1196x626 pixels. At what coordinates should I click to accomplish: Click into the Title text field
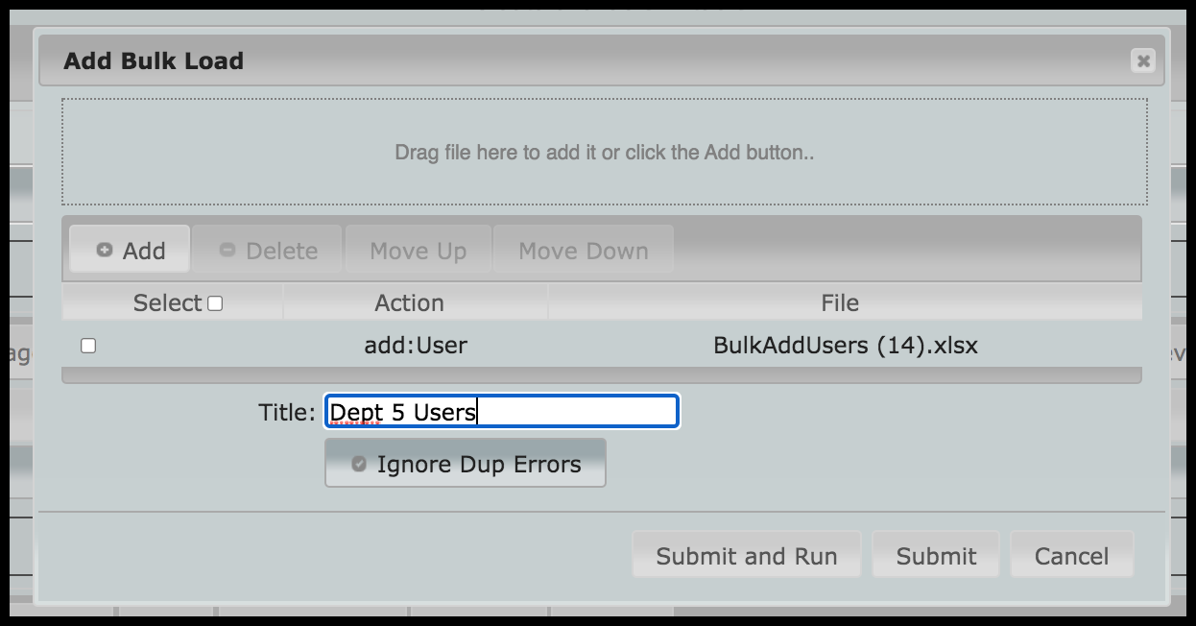[502, 412]
